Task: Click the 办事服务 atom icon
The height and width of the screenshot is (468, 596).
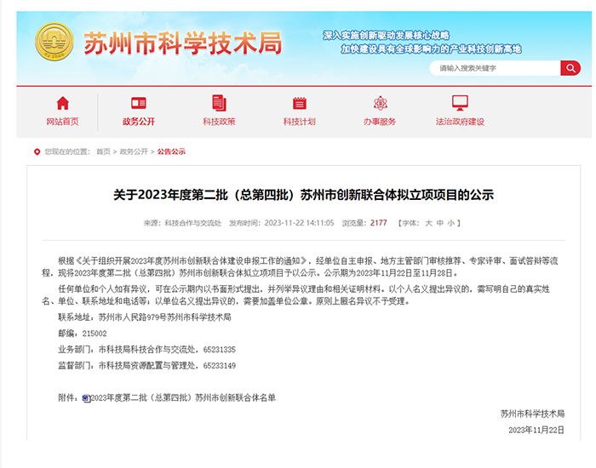Action: 380,103
